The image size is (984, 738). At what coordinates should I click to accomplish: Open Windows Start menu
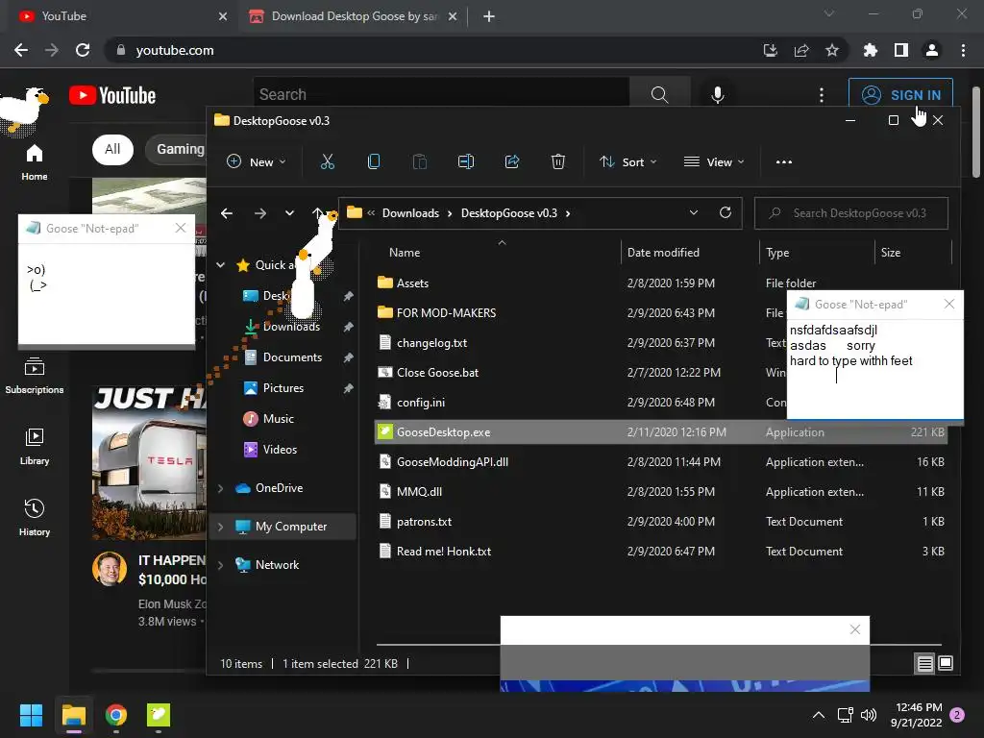pyautogui.click(x=31, y=715)
